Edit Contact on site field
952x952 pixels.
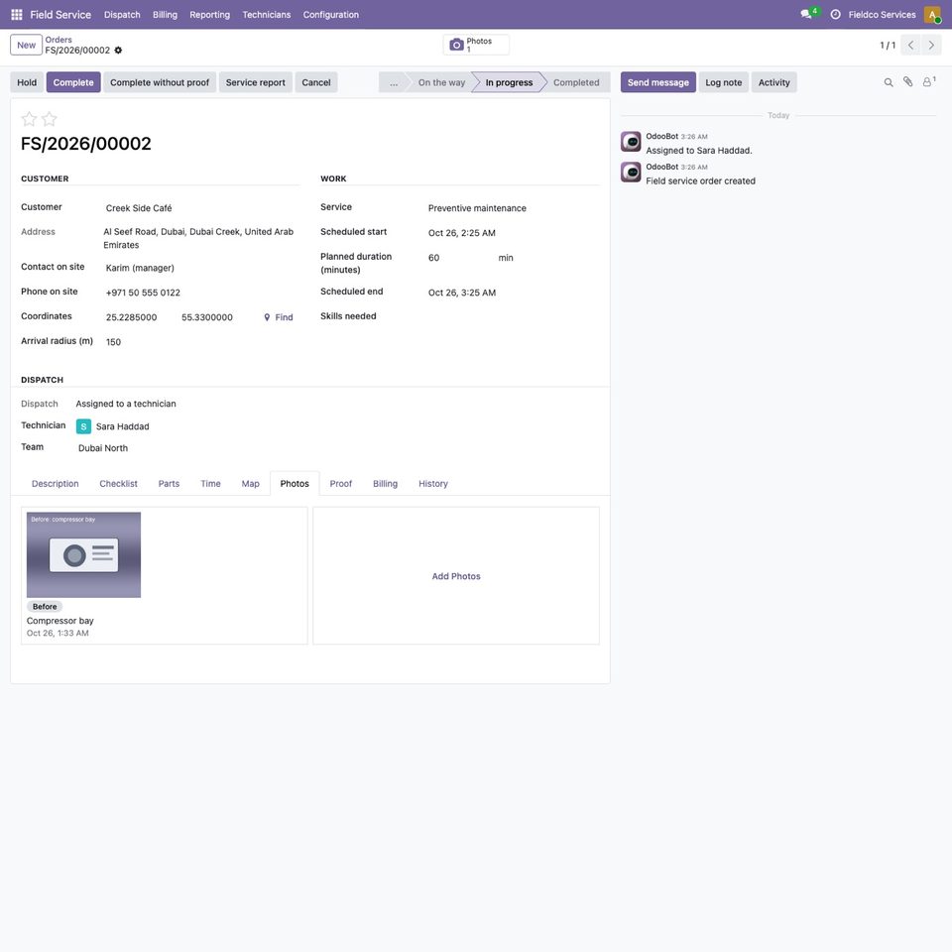pos(202,268)
